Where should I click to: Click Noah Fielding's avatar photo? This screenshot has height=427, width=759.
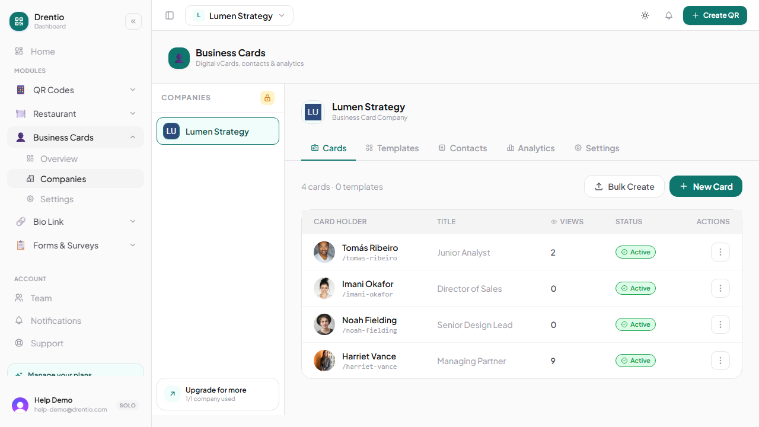pos(324,324)
